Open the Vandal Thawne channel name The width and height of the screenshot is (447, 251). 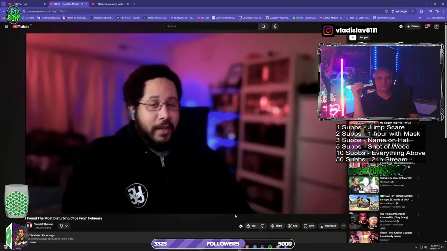coord(44,225)
